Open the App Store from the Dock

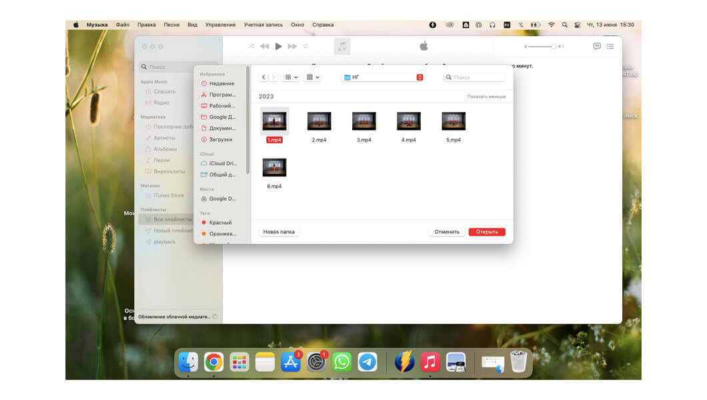[291, 362]
